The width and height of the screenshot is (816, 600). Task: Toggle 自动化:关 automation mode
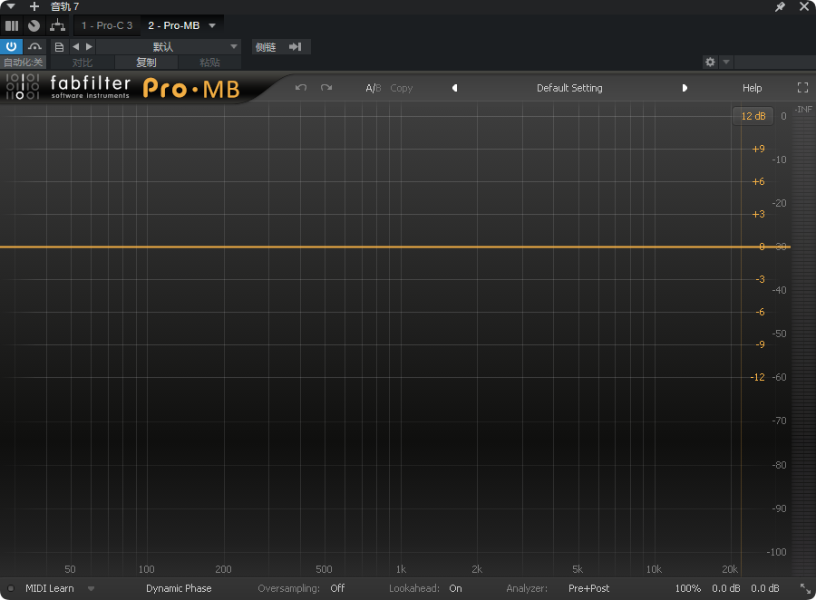(x=24, y=63)
